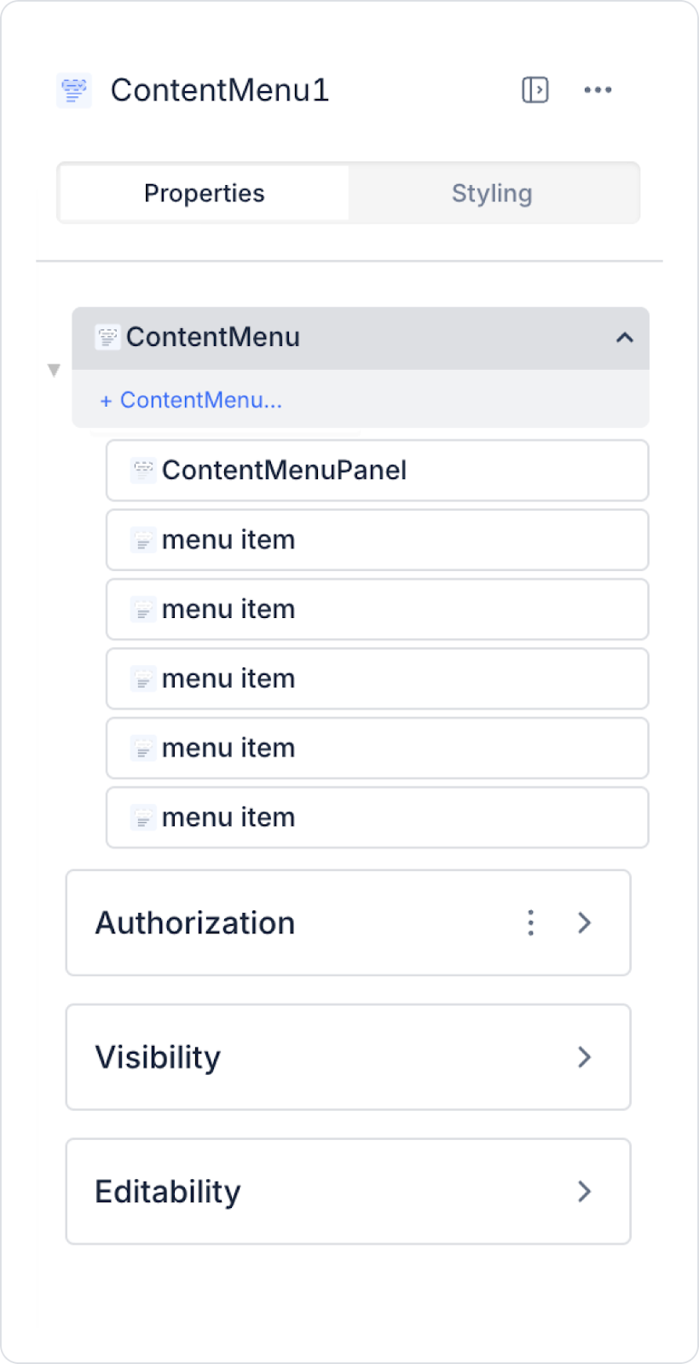Toggle the side panel collapse icon
Image resolution: width=699 pixels, height=1364 pixels.
point(535,90)
